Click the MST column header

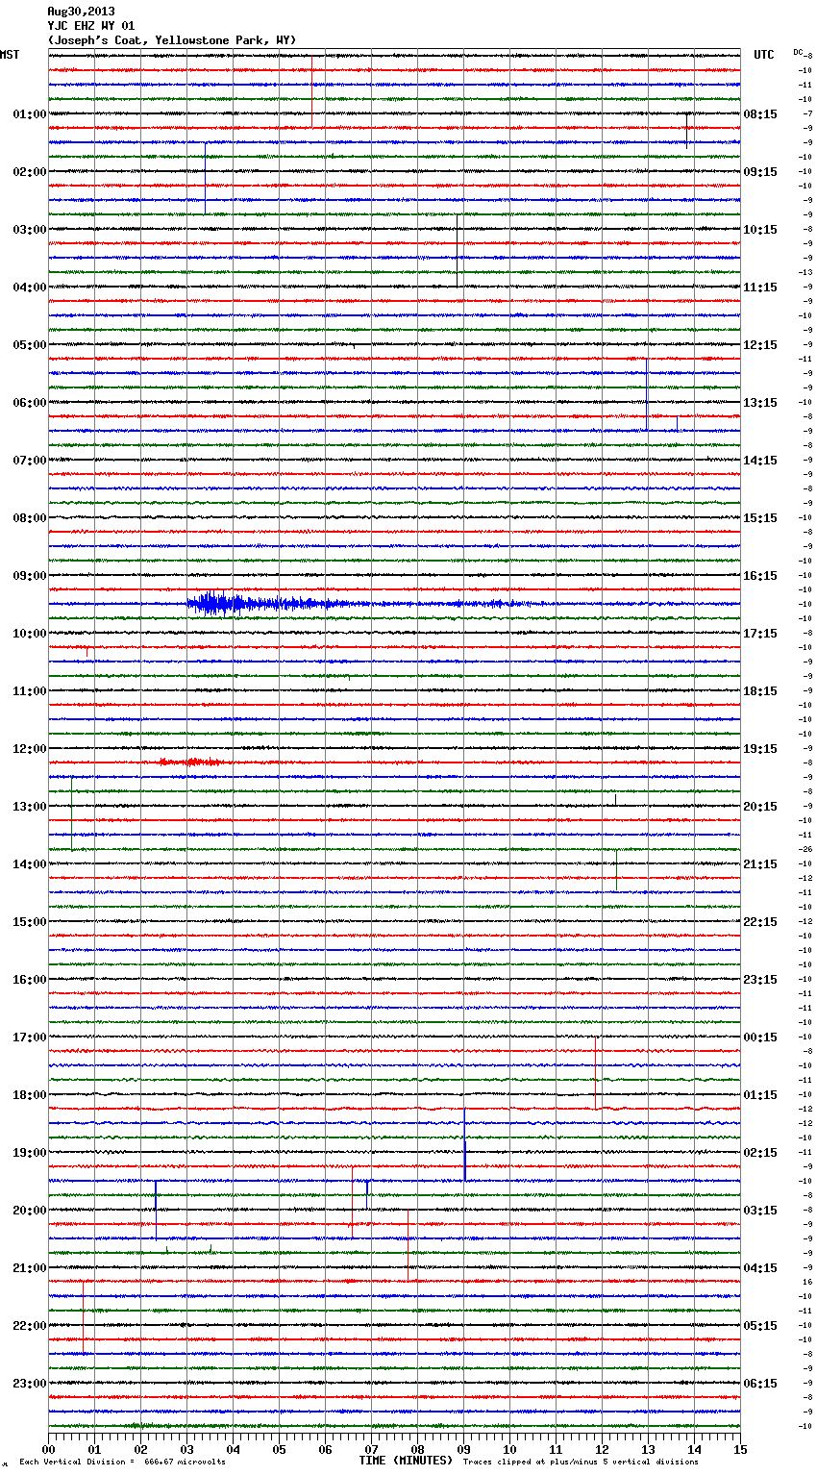coord(10,55)
